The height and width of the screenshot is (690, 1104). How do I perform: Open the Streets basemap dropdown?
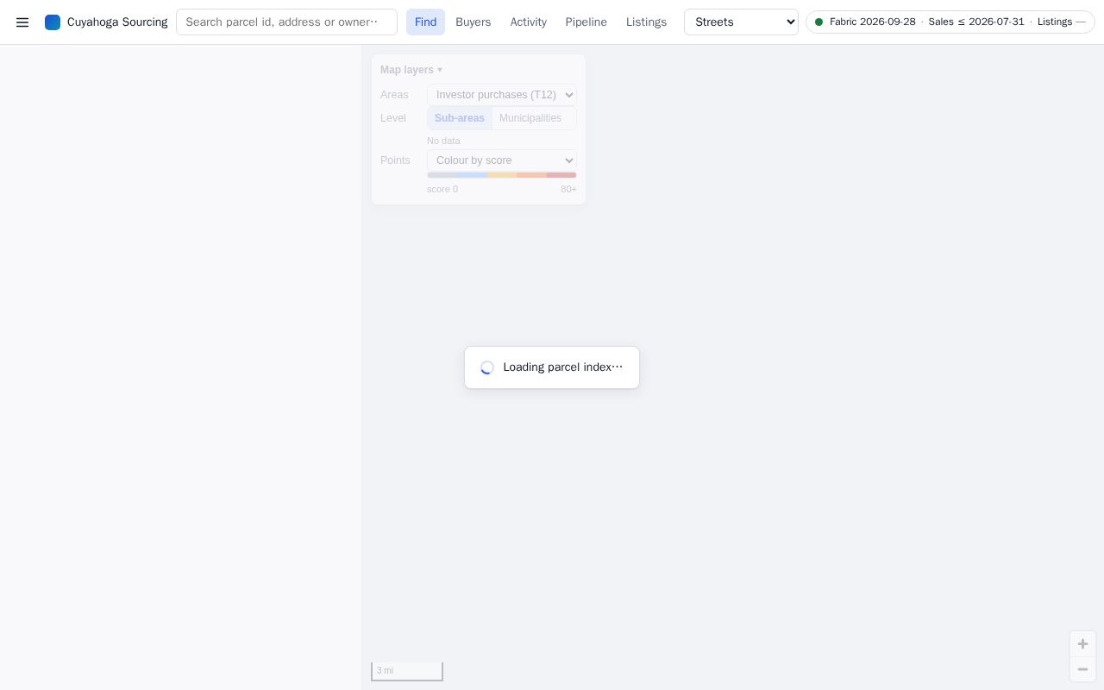click(741, 22)
